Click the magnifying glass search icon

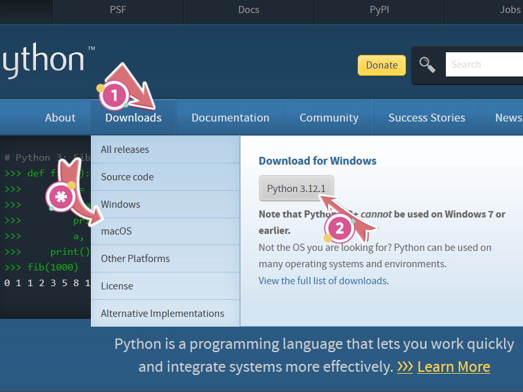coord(428,65)
